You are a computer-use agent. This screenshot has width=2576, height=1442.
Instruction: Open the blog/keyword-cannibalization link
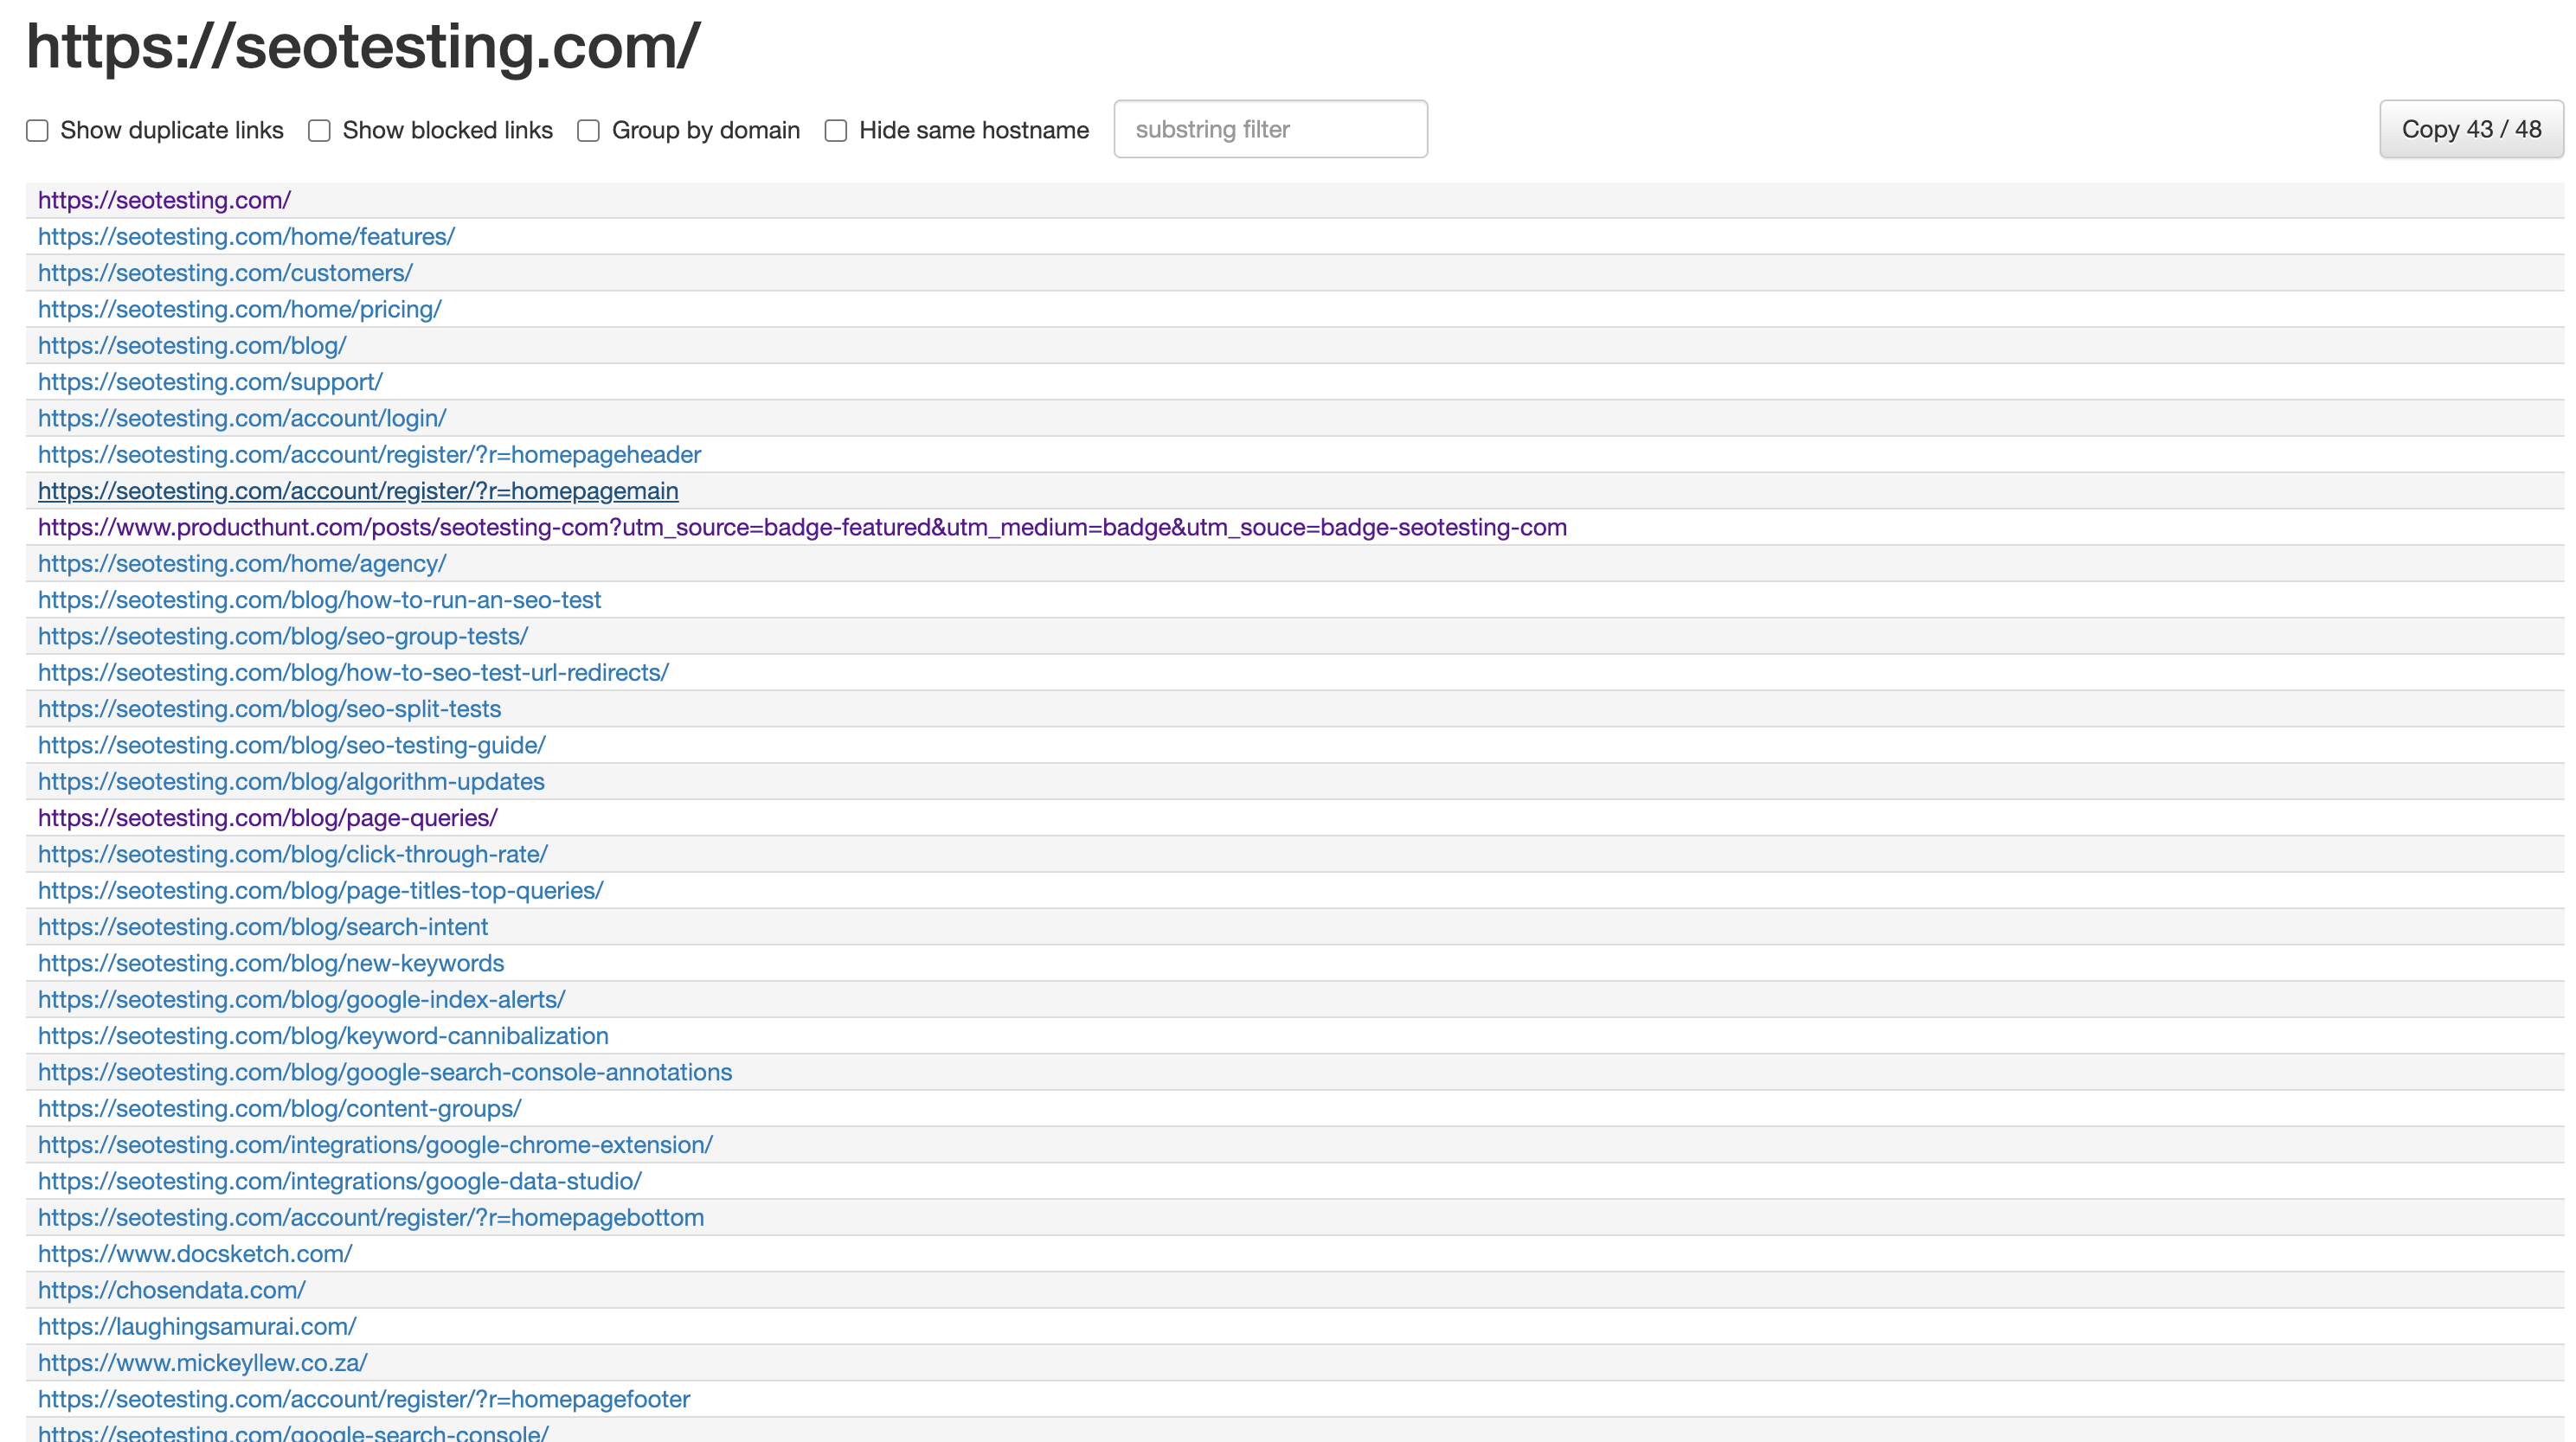coord(323,1036)
